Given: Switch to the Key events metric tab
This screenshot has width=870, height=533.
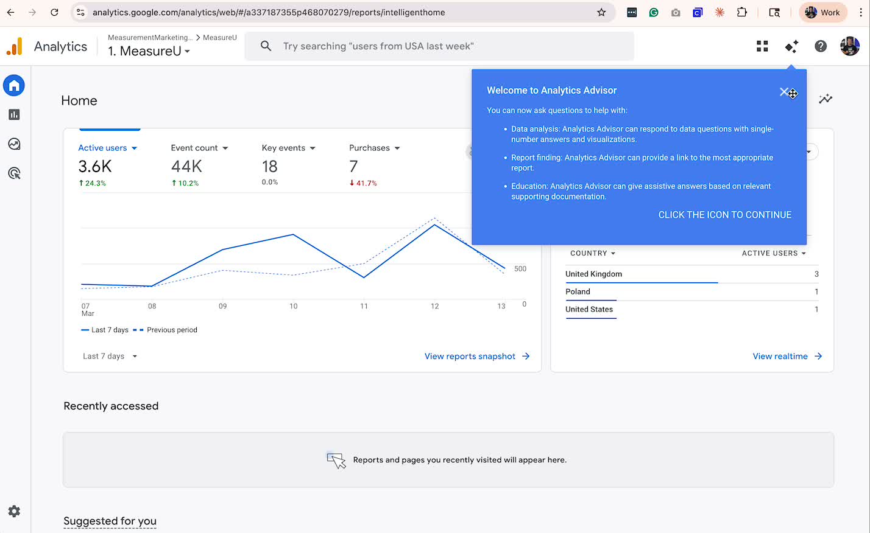Looking at the screenshot, I should [x=288, y=147].
